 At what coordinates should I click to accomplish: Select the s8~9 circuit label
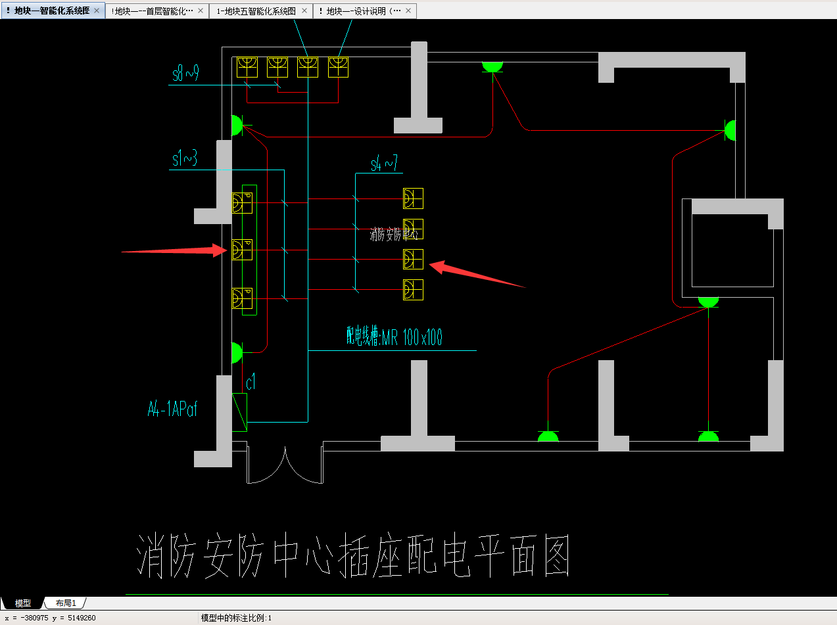(x=185, y=74)
